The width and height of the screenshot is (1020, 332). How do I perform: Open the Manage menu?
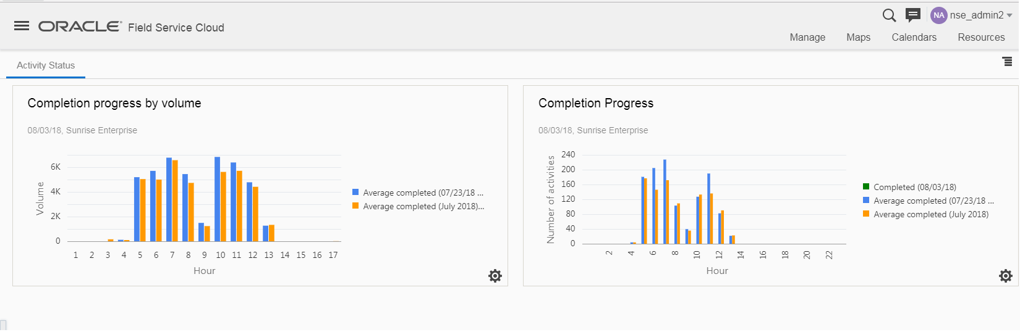coord(807,38)
